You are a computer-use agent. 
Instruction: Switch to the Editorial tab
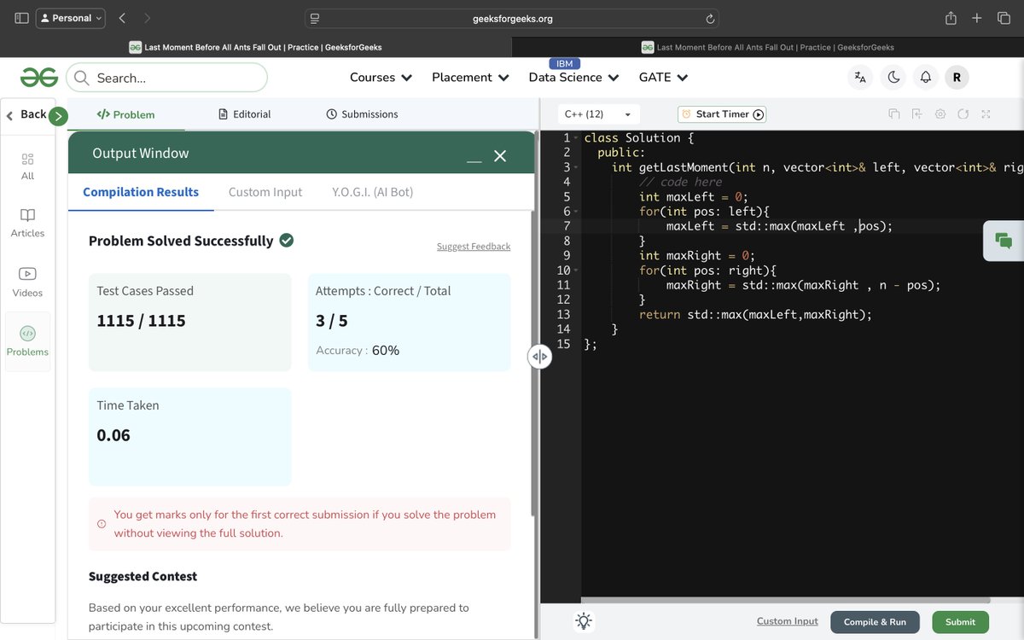[x=245, y=114]
